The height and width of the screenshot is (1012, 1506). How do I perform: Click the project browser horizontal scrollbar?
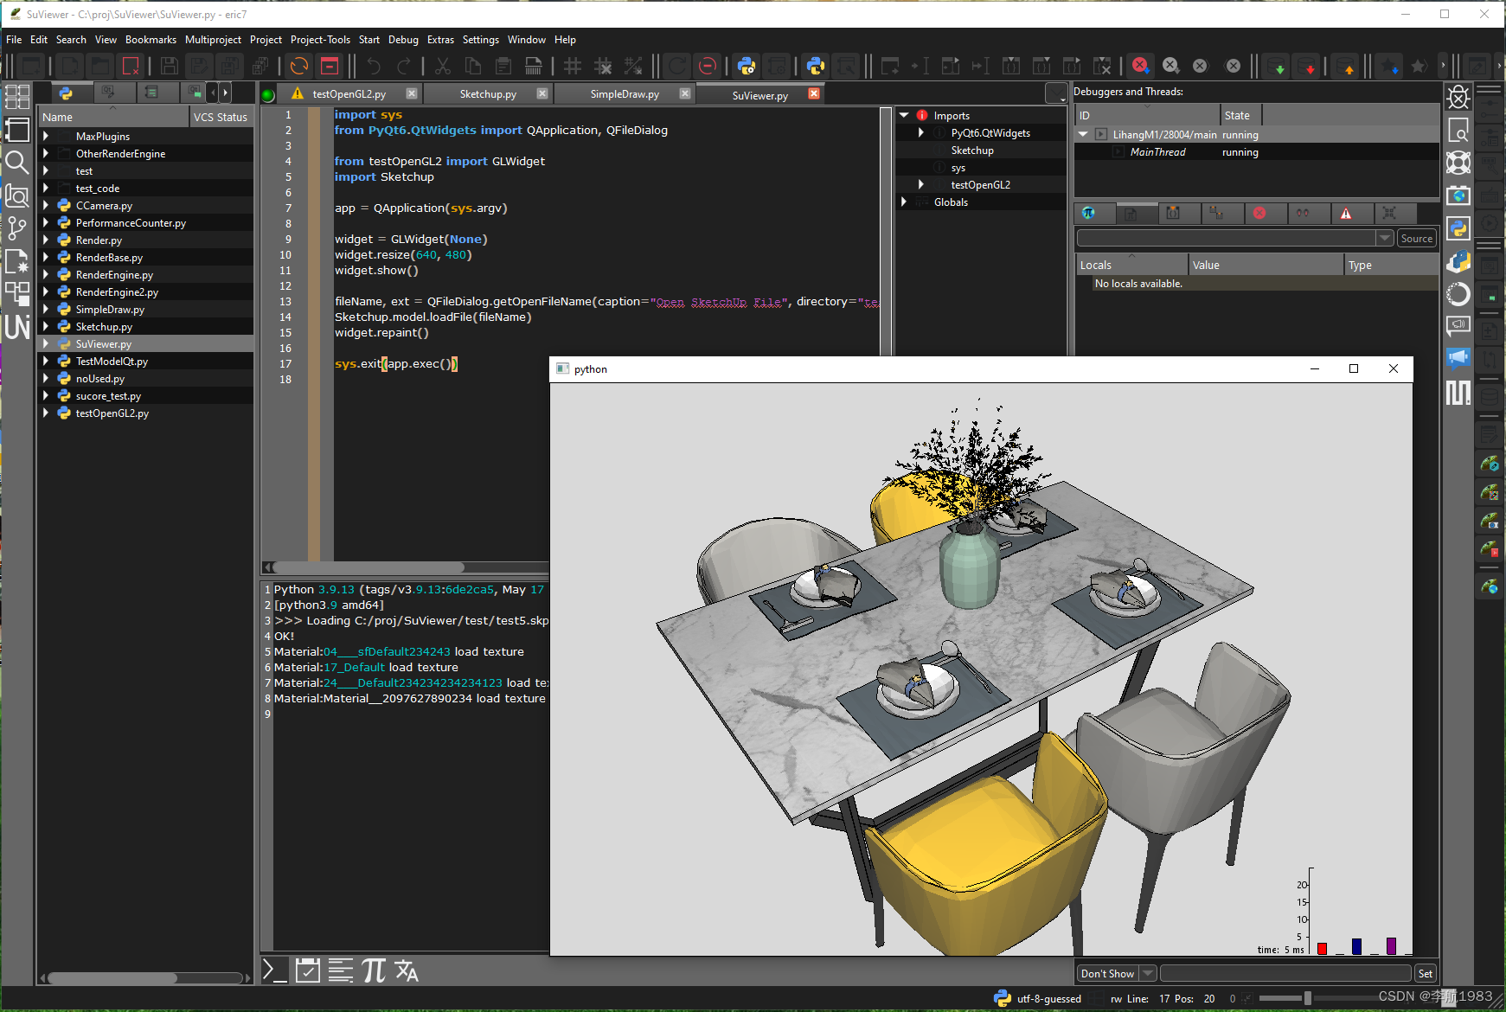pyautogui.click(x=112, y=978)
